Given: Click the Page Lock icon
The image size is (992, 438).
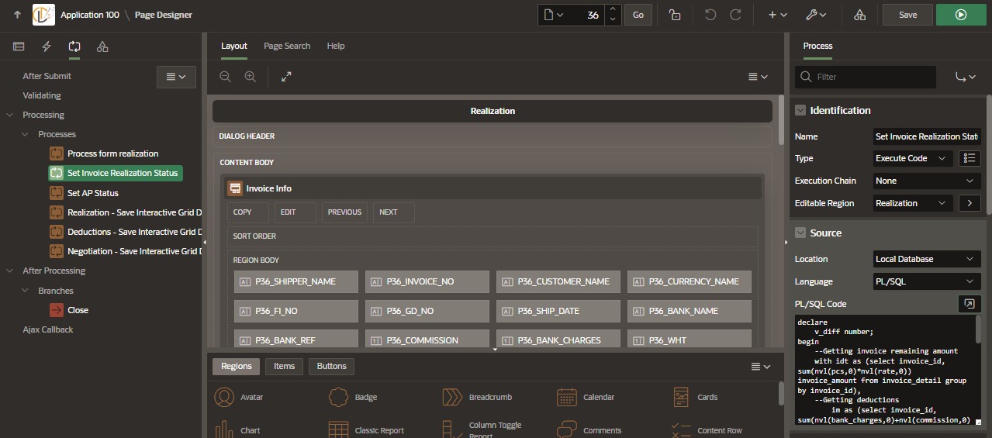Looking at the screenshot, I should (x=676, y=15).
